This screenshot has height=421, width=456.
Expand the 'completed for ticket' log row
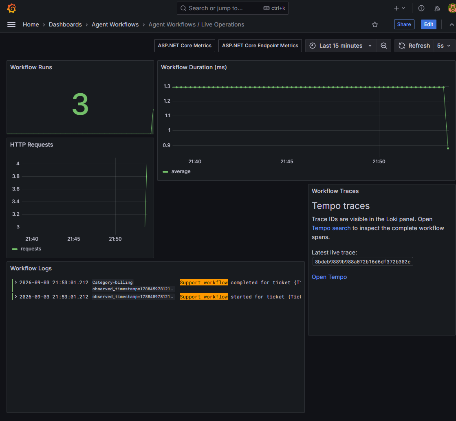coord(16,282)
